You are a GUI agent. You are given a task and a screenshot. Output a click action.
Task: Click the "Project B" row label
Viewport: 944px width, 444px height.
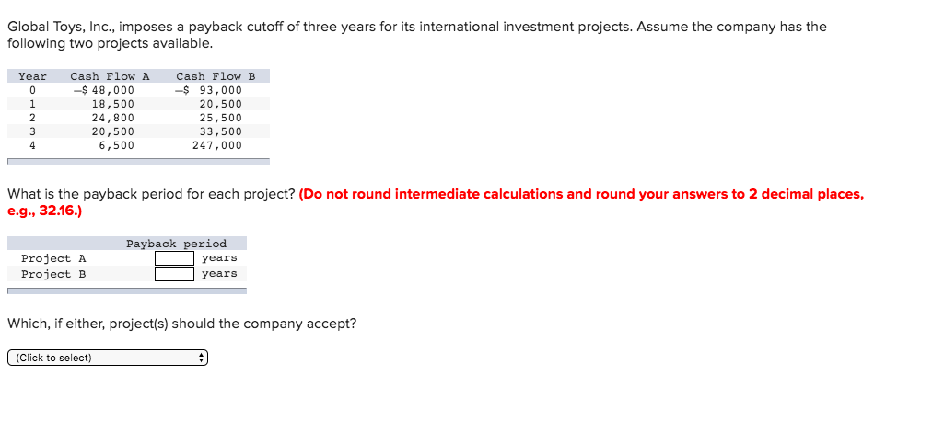click(53, 274)
